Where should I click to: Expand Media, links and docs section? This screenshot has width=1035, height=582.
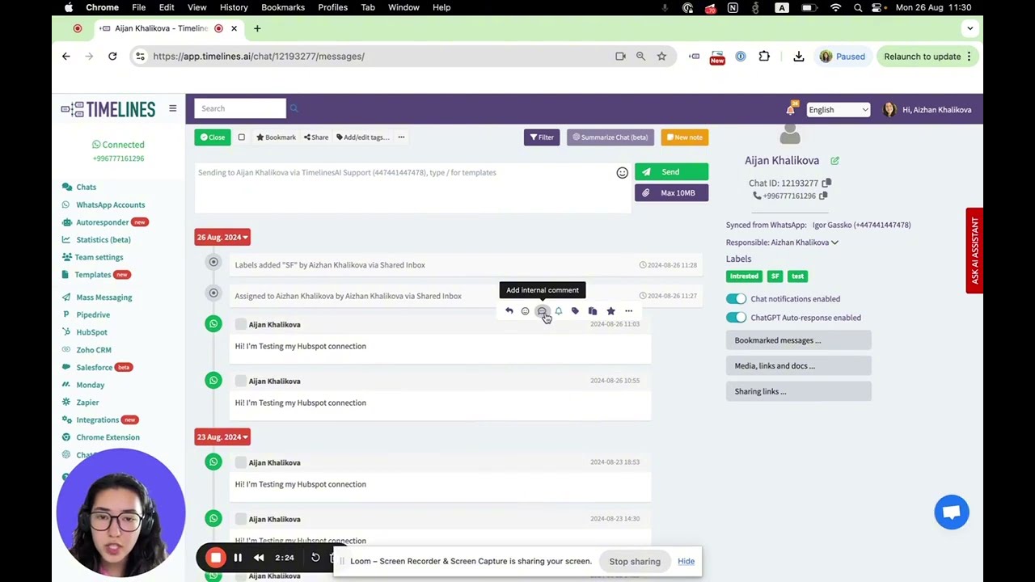pyautogui.click(x=798, y=366)
